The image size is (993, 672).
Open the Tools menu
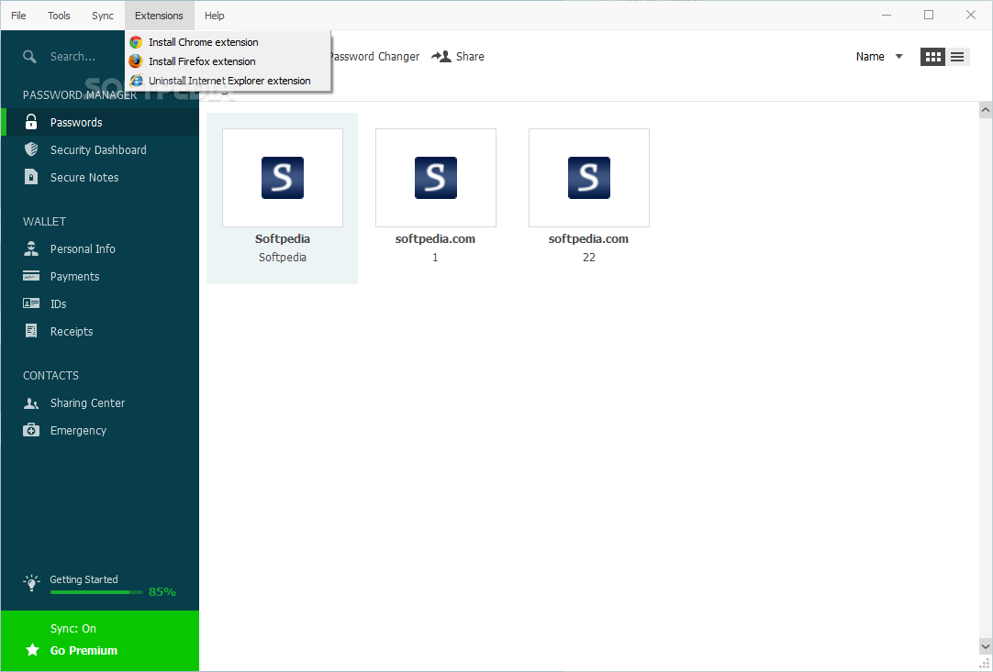coord(59,16)
